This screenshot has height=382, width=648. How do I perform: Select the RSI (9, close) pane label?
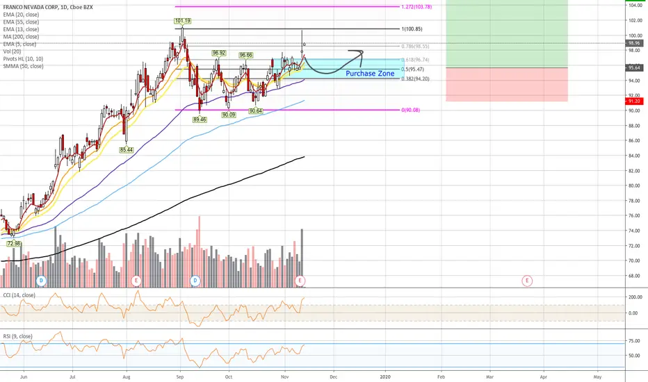(x=18, y=336)
